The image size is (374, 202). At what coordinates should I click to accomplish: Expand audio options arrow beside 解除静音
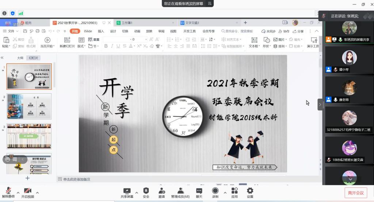(18, 193)
